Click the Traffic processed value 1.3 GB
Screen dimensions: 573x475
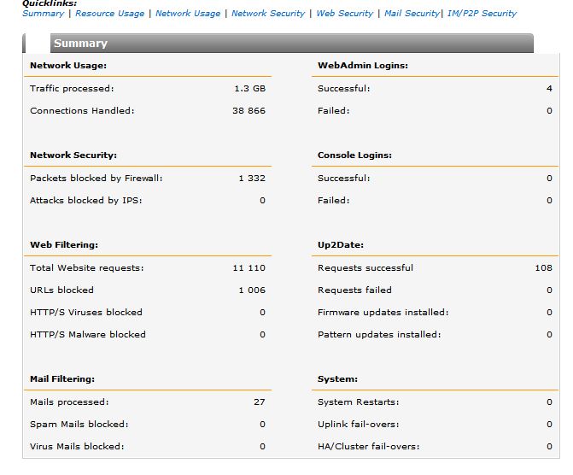(x=249, y=88)
